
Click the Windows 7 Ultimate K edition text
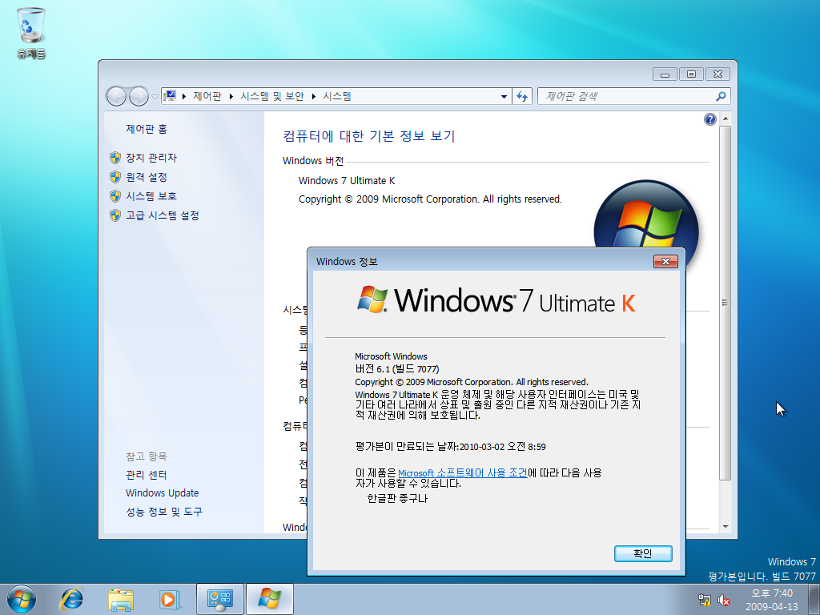pos(347,181)
